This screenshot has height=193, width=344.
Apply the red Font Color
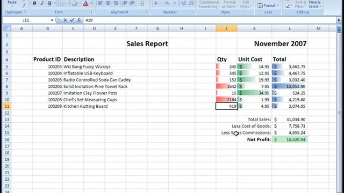point(85,3)
